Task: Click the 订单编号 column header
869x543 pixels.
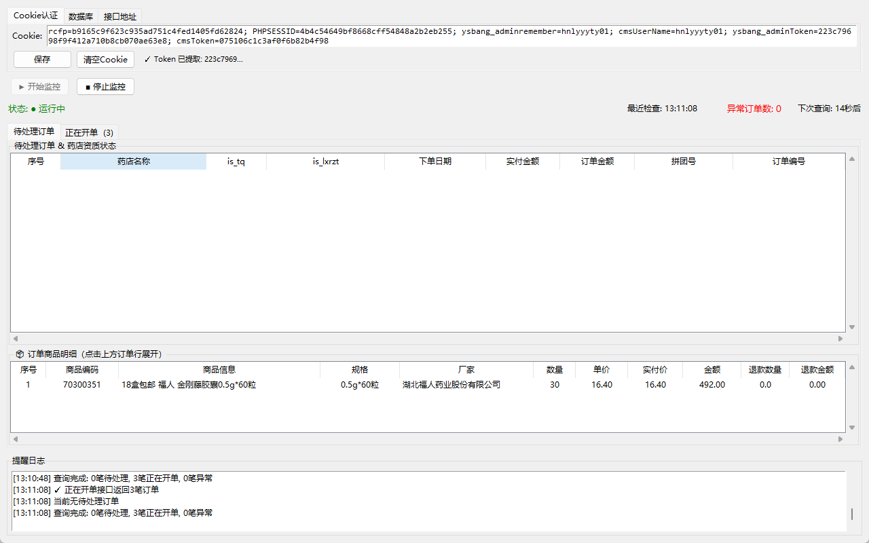Action: [x=789, y=162]
